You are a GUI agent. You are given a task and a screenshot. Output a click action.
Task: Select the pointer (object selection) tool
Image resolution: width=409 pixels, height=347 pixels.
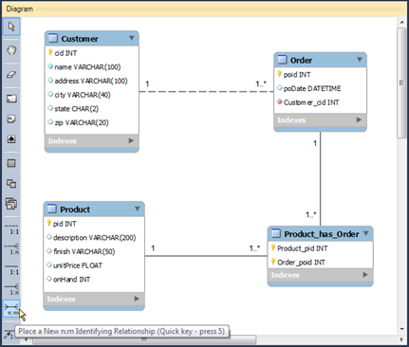[11, 27]
